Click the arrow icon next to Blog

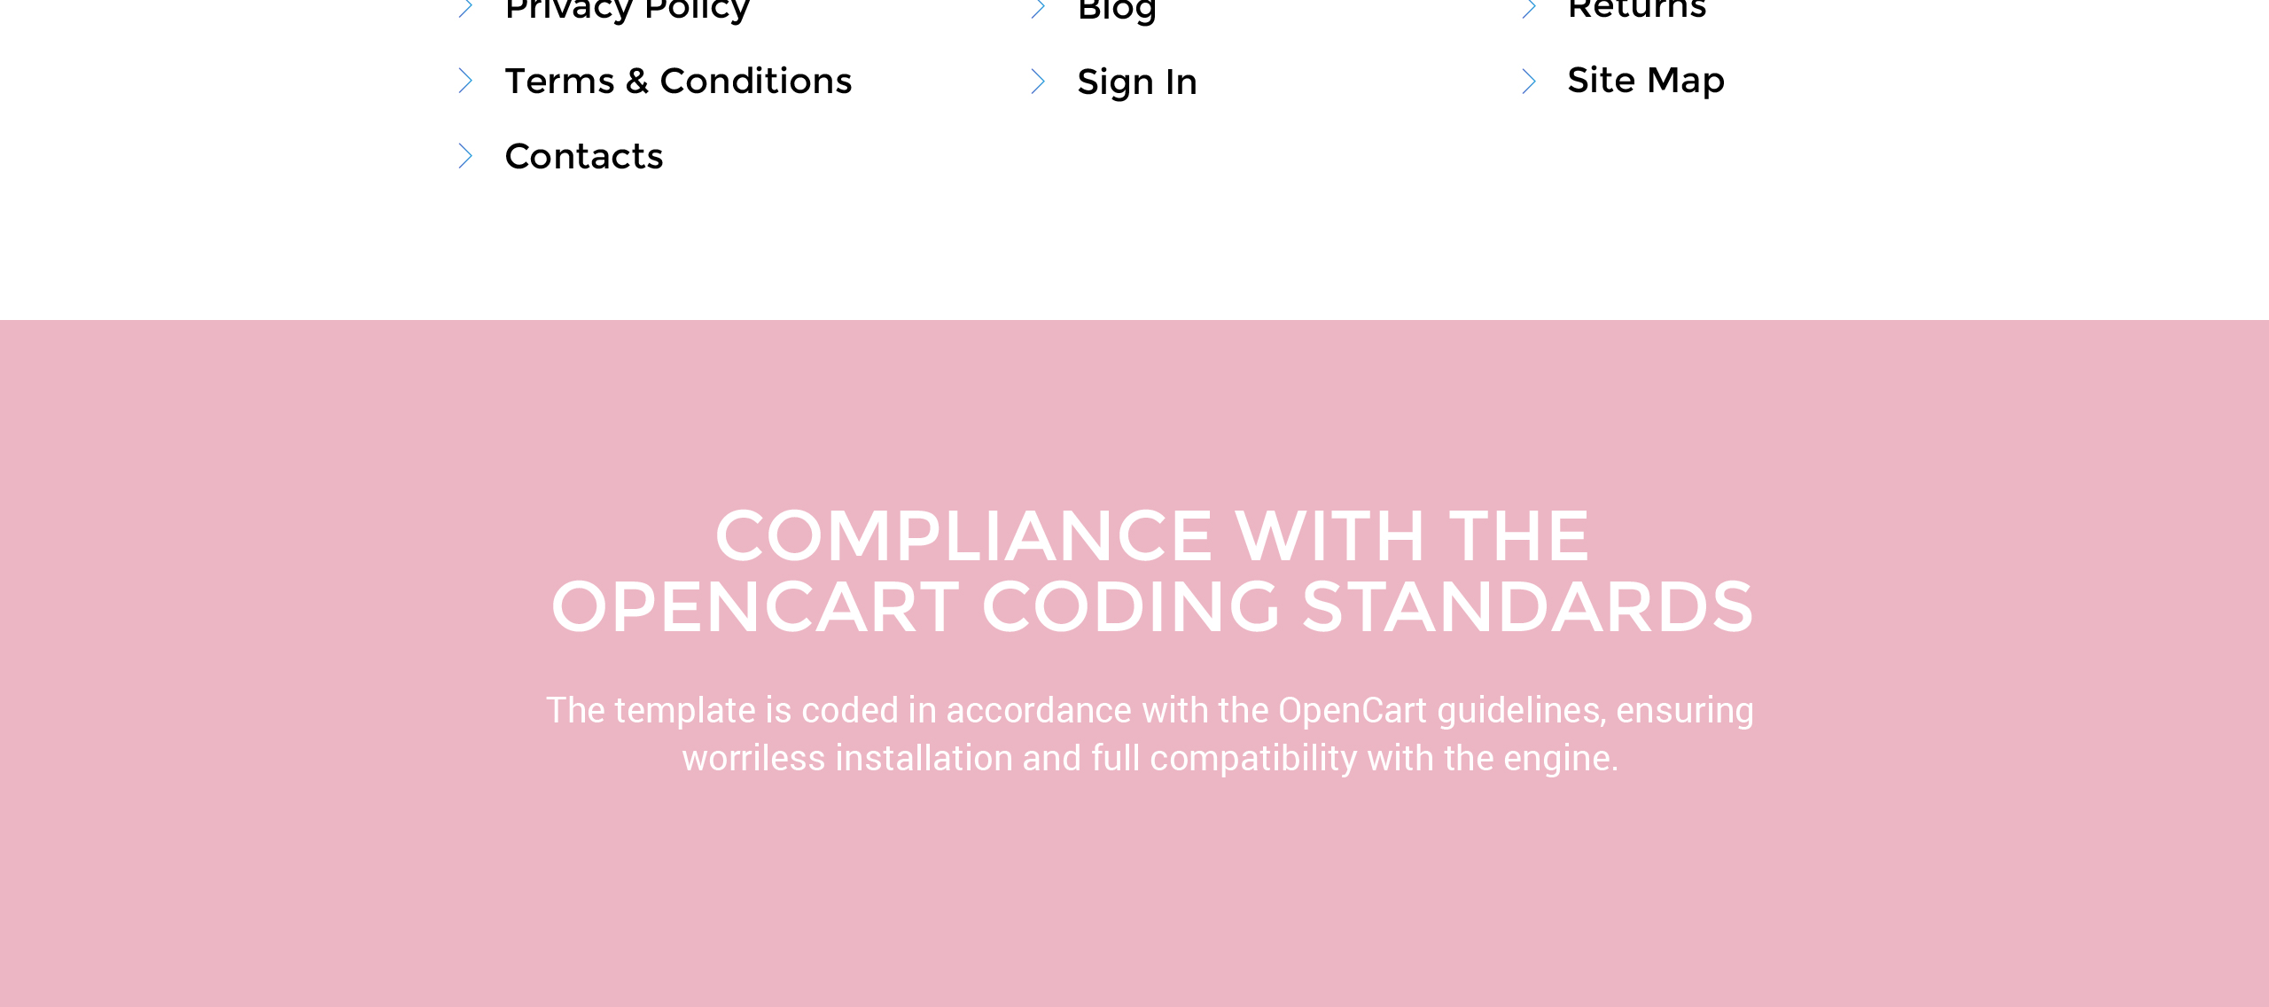click(x=1038, y=8)
